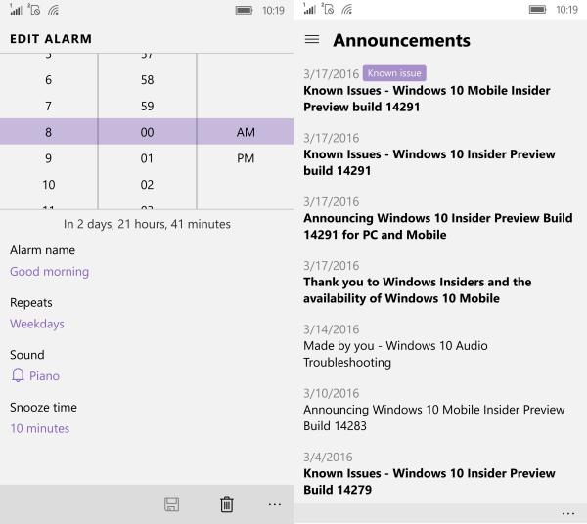Edit the alarm name Good morning
This screenshot has width=587, height=524.
tap(50, 272)
